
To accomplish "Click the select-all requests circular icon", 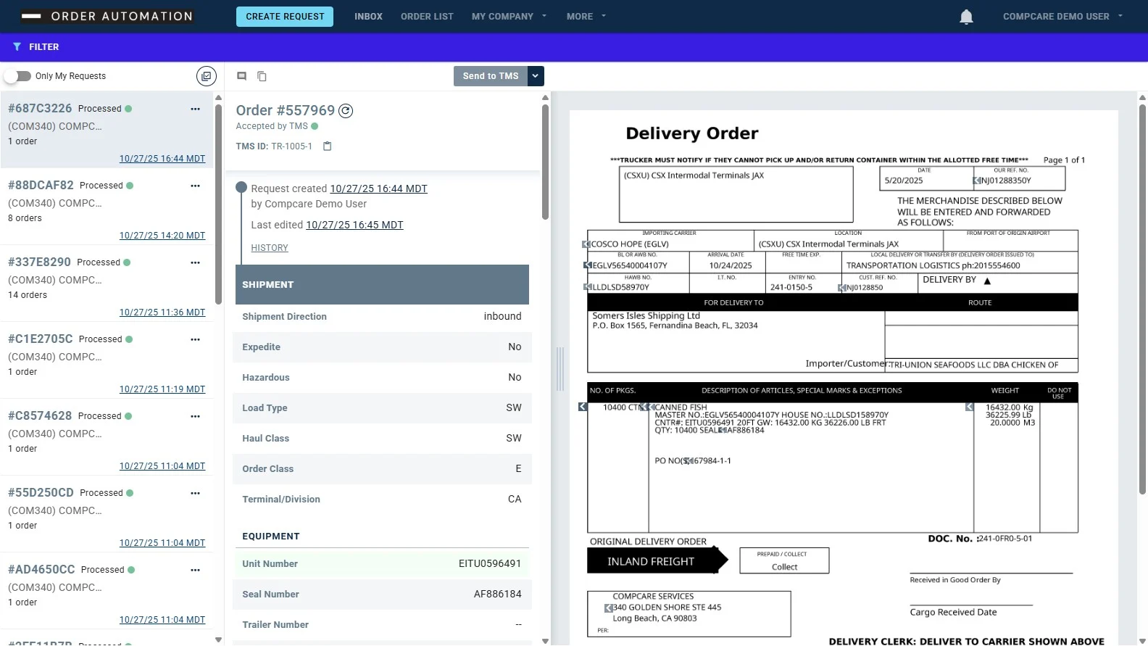I will pyautogui.click(x=207, y=76).
